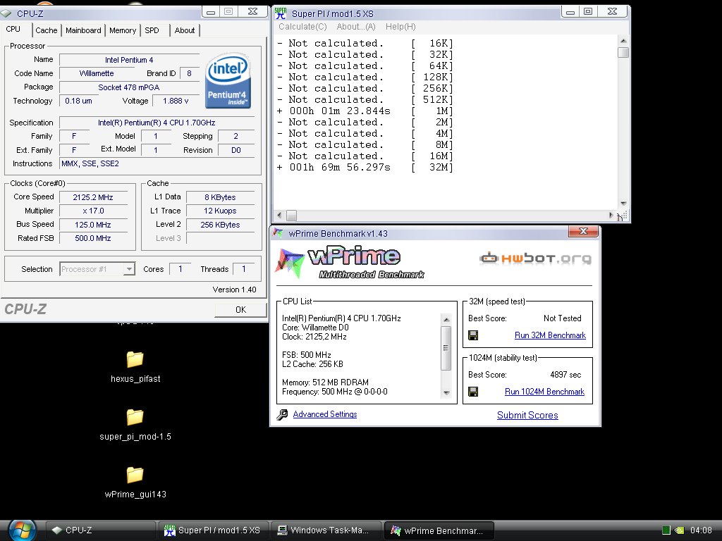Click the wPrime CPU List scrollbar thumb
Image resolution: width=722 pixels, height=541 pixels.
446,348
